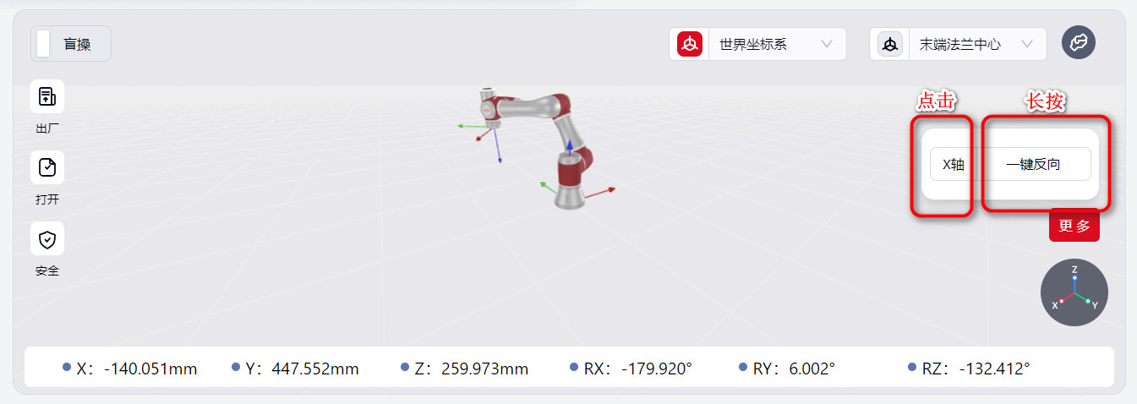Click the red world coordinate system icon
Viewport: 1137px width, 404px height.
point(691,44)
